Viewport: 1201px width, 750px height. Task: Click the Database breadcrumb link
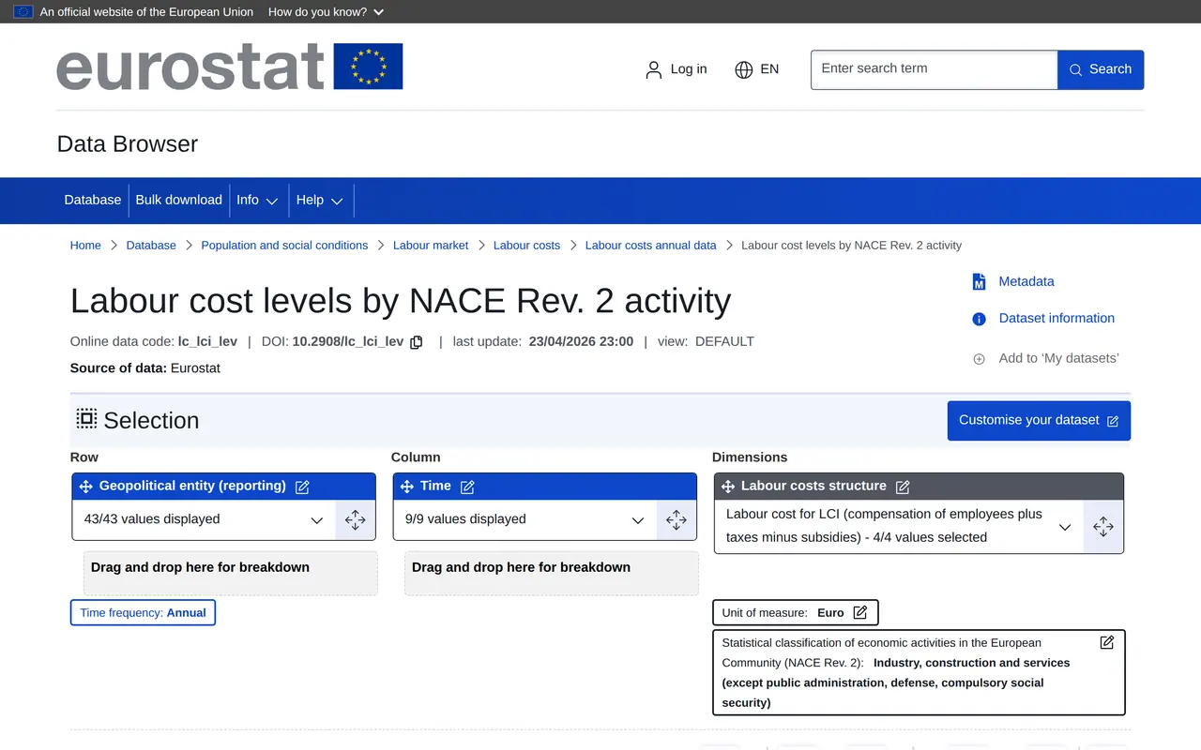coord(151,246)
